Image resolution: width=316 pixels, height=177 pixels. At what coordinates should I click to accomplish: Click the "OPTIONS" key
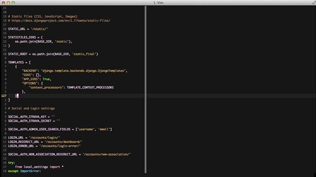30,83
